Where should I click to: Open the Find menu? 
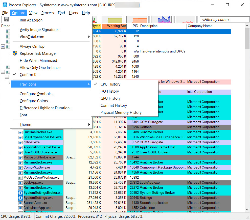61,13
